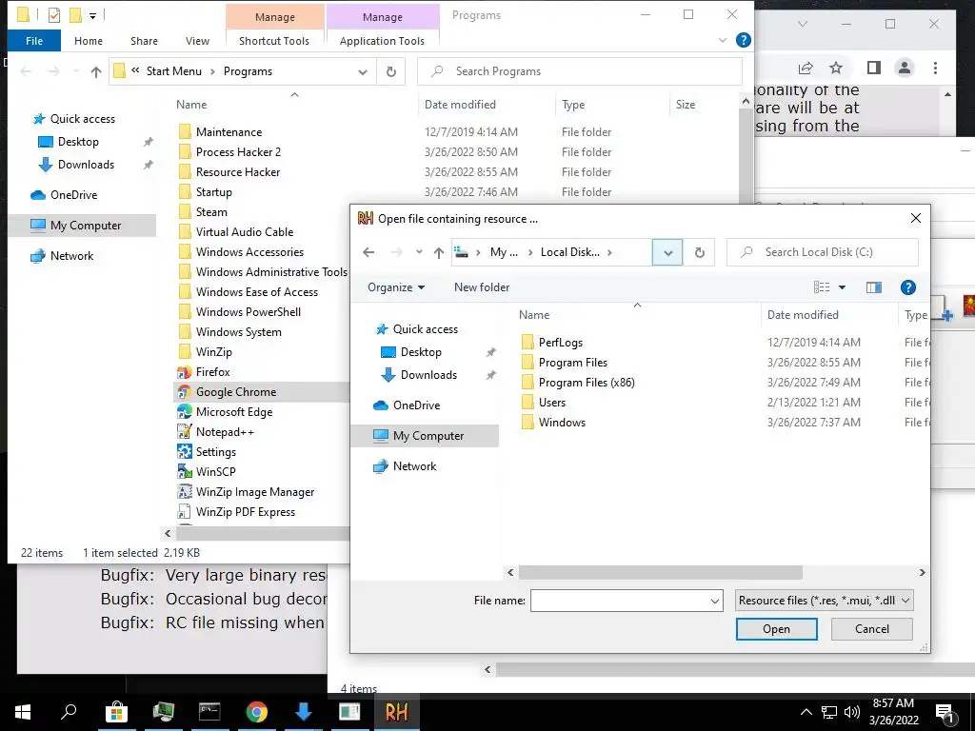Open the Command Prompt taskbar icon

pos(209,712)
